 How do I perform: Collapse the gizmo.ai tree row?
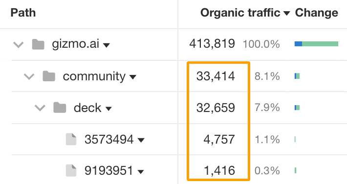(x=19, y=45)
